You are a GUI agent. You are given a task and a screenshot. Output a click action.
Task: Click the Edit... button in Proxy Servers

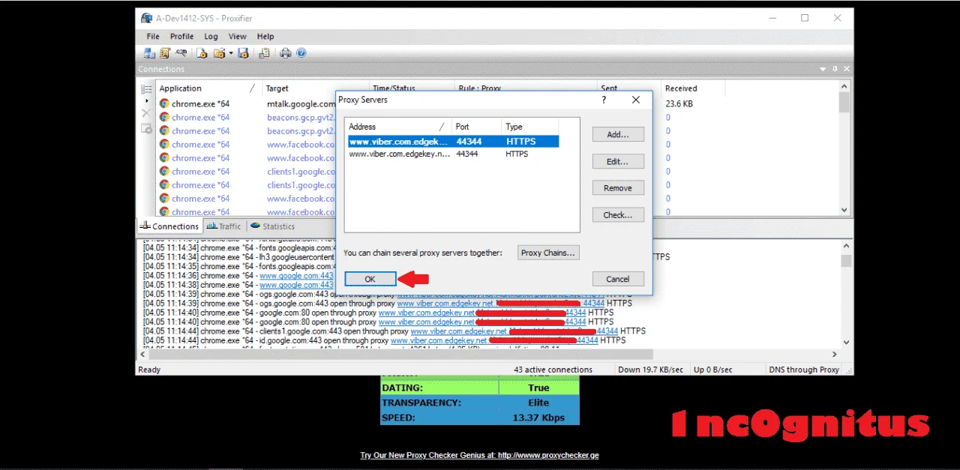point(618,161)
